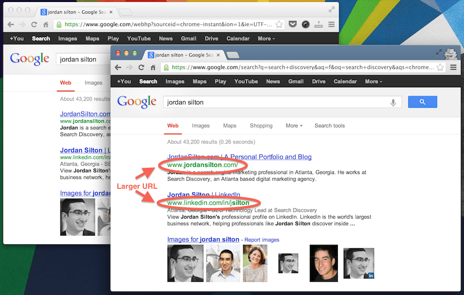Open the back window's Chrome hamburger menu
The width and height of the screenshot is (464, 295).
tap(331, 24)
